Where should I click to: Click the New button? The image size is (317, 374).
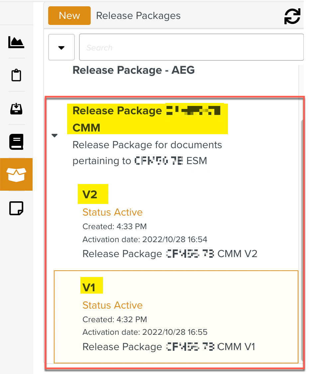[69, 16]
